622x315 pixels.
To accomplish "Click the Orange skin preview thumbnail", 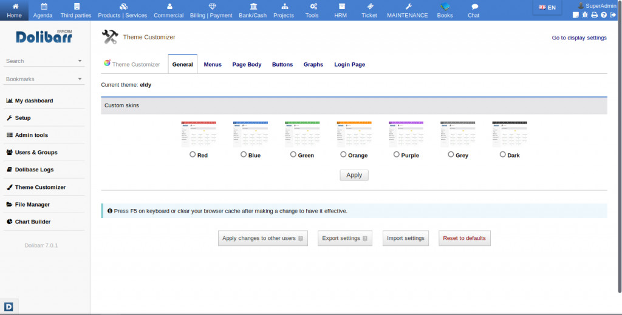I will tap(354, 134).
